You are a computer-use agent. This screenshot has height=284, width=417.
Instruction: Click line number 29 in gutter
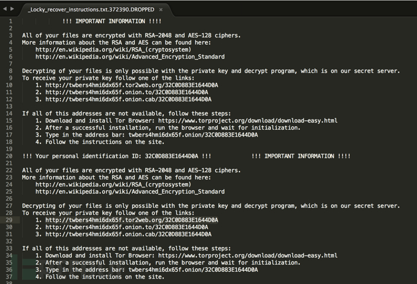9,220
